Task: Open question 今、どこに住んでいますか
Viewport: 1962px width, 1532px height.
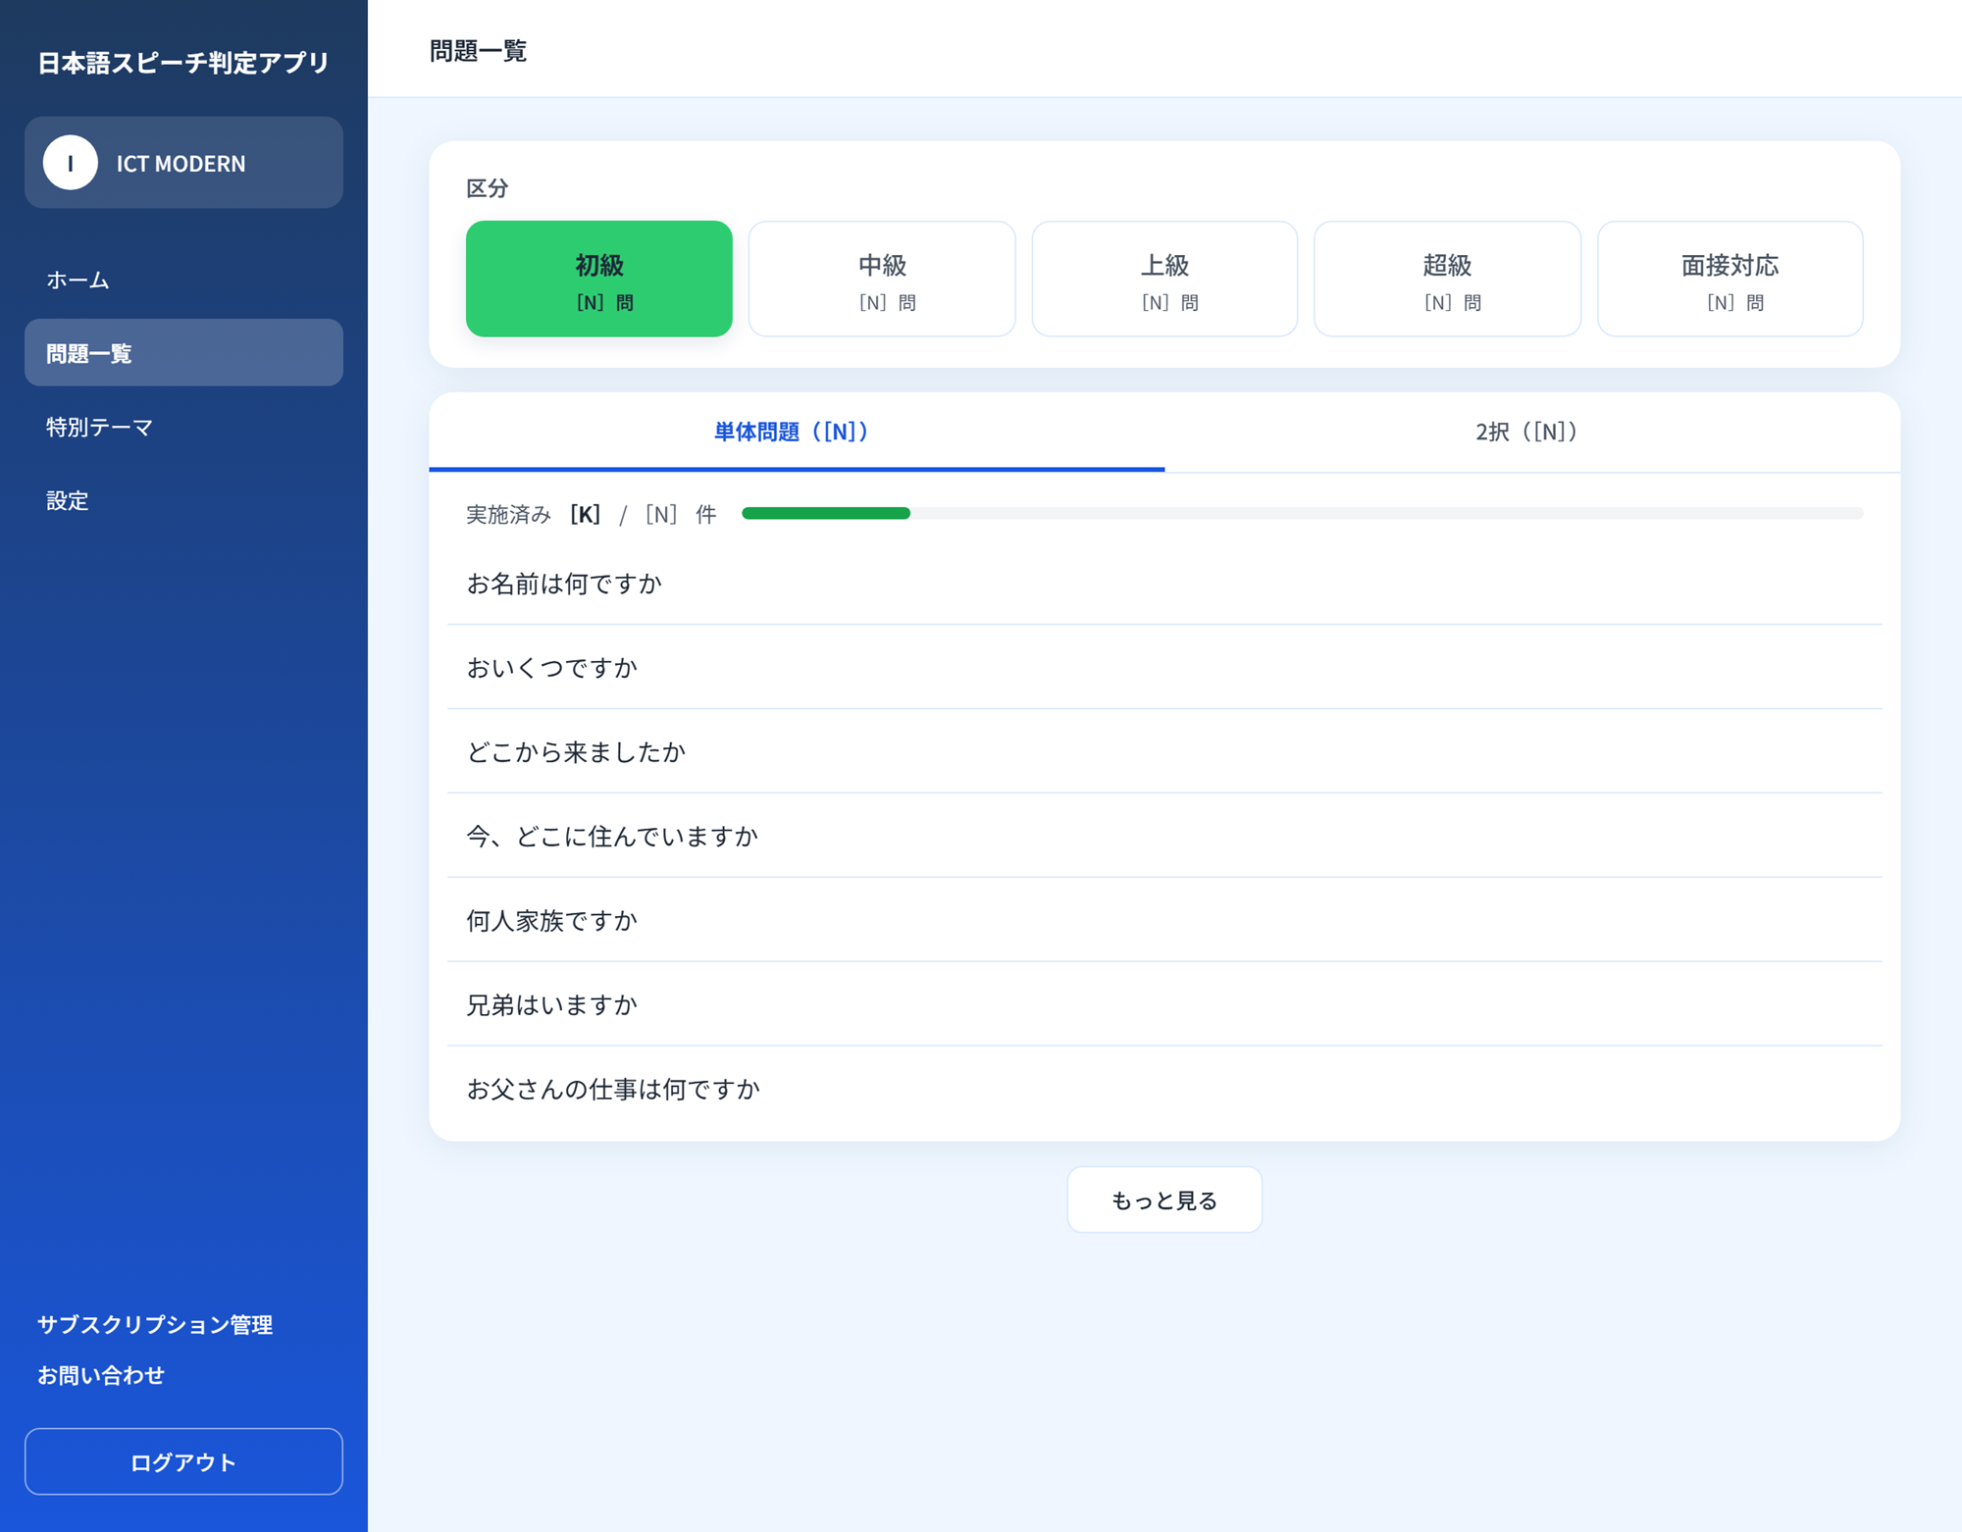Action: (1164, 837)
